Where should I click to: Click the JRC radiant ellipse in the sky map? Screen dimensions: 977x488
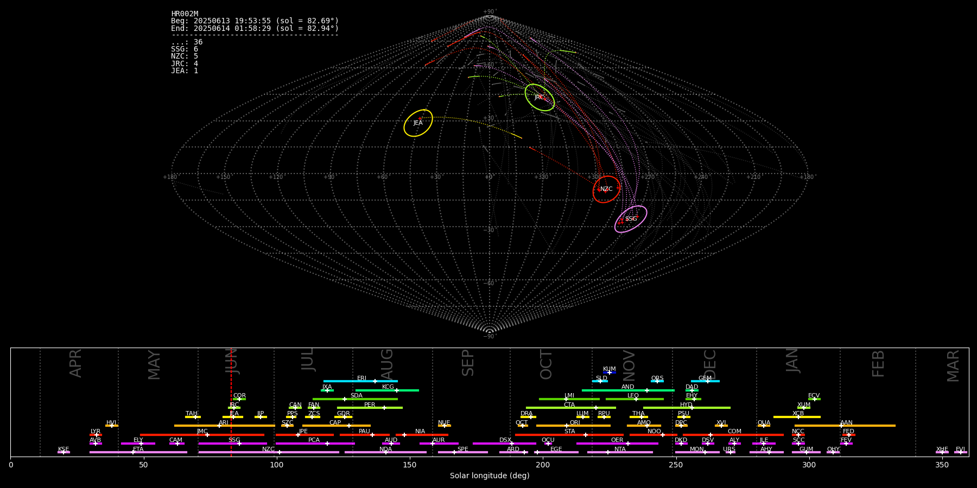coord(540,98)
